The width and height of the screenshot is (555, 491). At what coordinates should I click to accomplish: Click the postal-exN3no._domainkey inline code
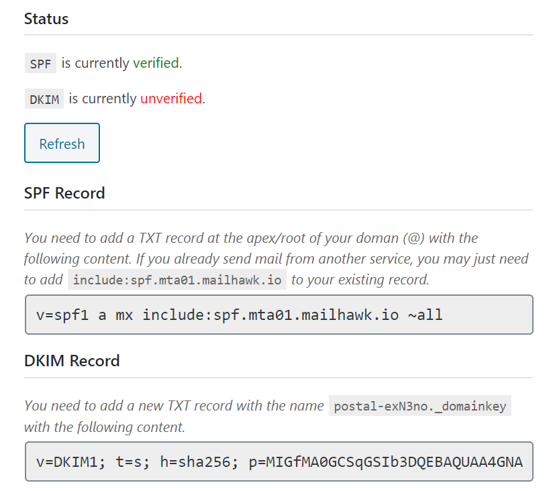coord(420,406)
